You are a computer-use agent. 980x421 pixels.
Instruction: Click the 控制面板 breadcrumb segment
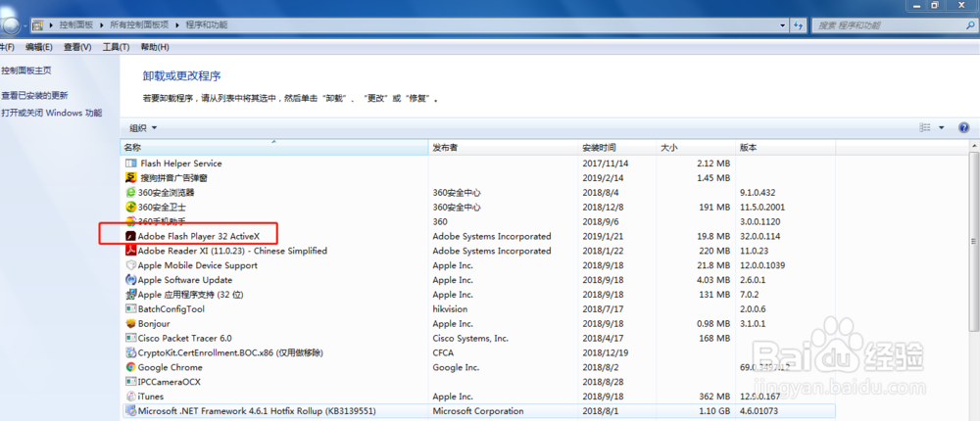[76, 25]
